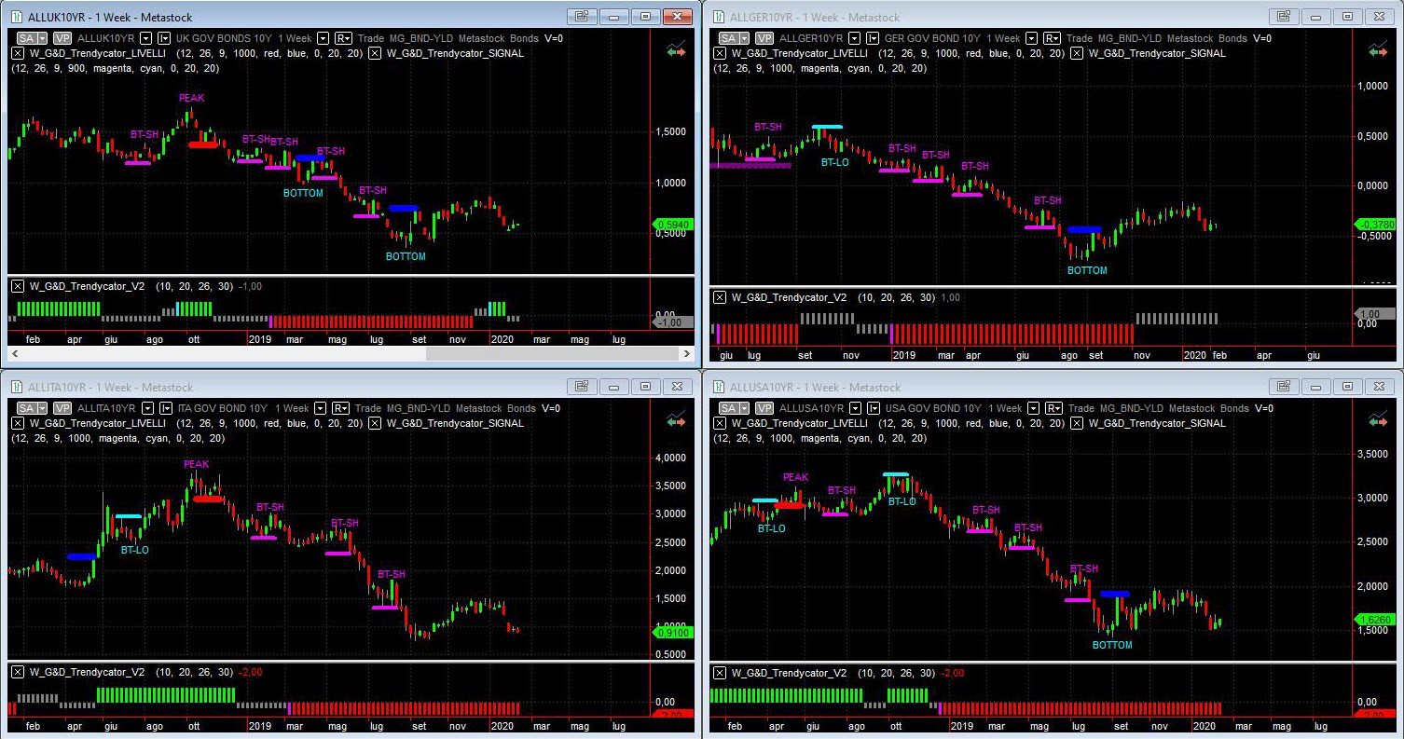Click 'GER GOV BOND 10Y' security name
The image size is (1404, 739).
point(931,38)
